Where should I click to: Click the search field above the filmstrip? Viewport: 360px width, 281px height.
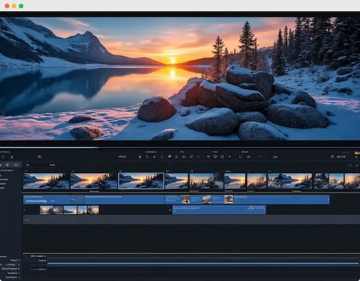[x=41, y=165]
